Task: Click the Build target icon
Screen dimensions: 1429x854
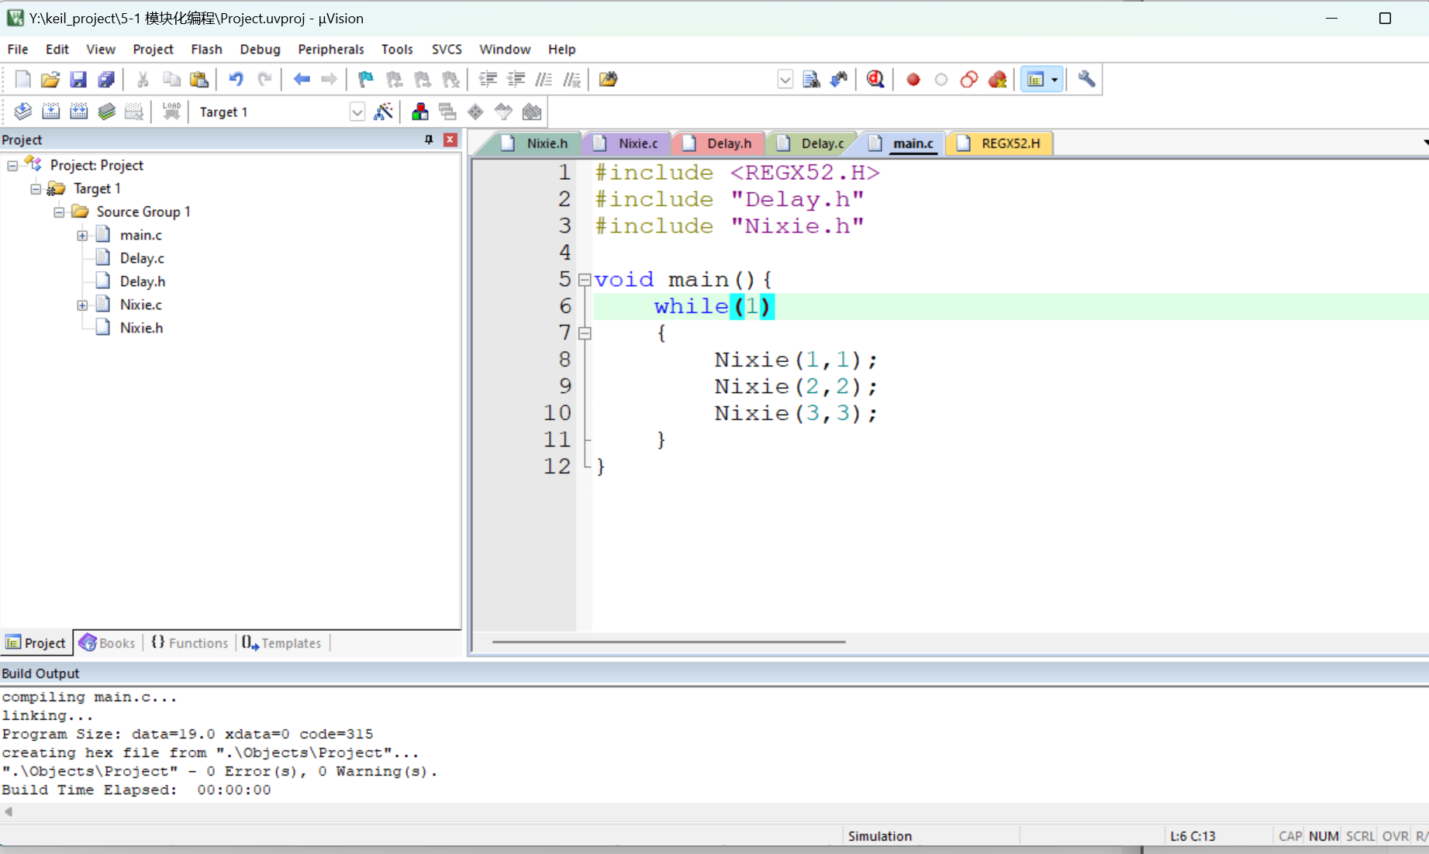Action: coord(51,112)
